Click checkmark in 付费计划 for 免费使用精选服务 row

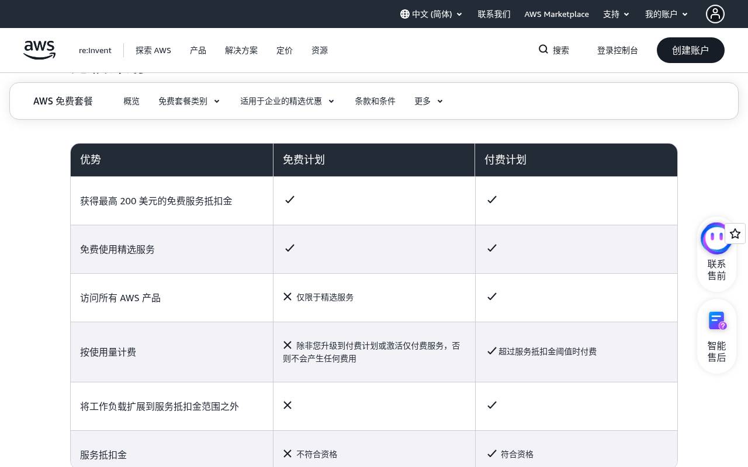[x=492, y=248]
